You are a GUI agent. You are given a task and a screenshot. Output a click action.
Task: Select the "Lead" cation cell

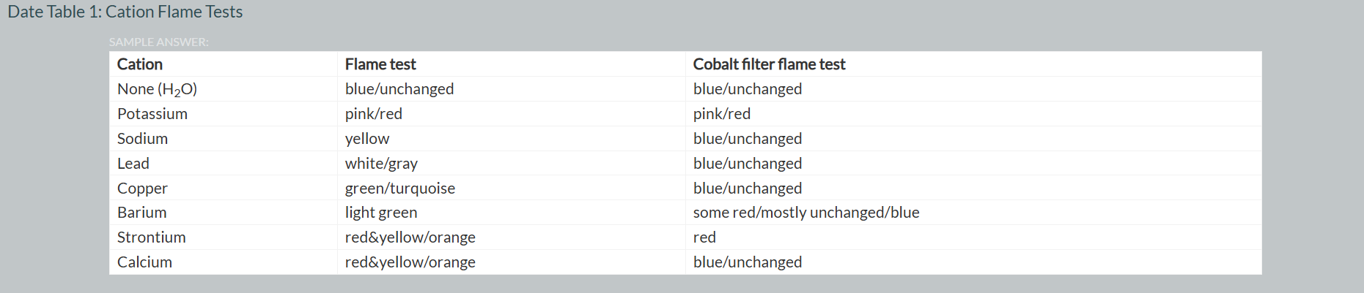coord(133,164)
